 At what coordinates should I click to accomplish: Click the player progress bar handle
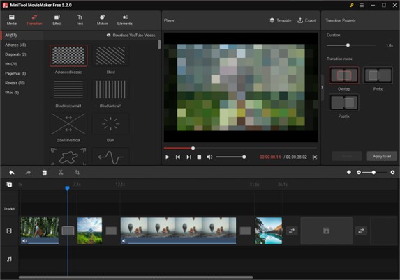point(193,148)
